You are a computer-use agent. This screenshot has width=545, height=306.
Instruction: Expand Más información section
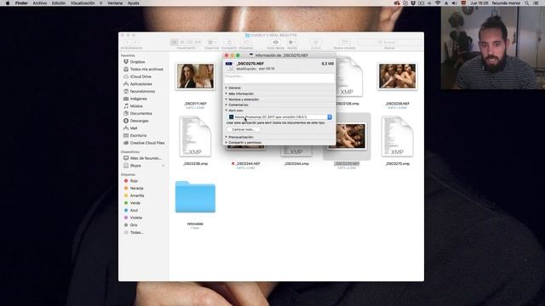(227, 93)
